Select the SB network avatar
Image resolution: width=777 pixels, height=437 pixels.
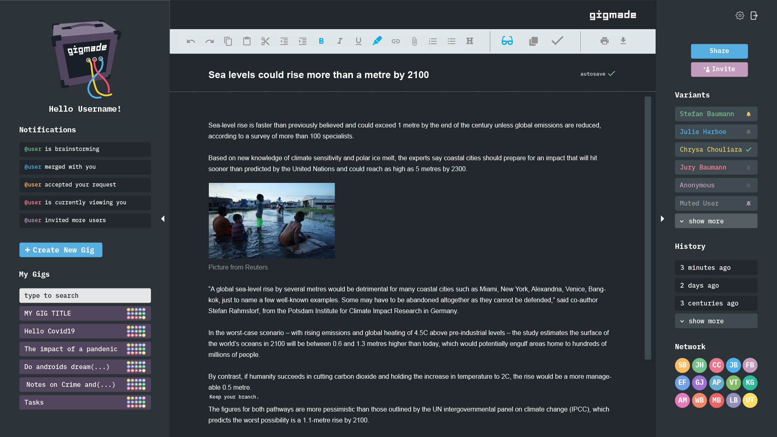pyautogui.click(x=682, y=365)
